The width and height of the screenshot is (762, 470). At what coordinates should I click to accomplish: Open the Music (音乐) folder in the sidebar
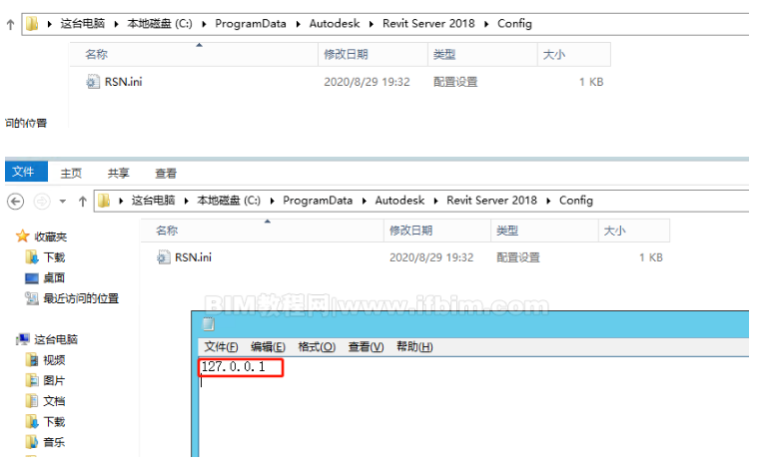pos(45,442)
